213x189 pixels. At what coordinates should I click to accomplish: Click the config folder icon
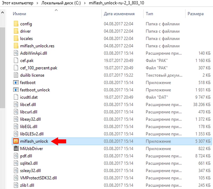click(x=16, y=24)
